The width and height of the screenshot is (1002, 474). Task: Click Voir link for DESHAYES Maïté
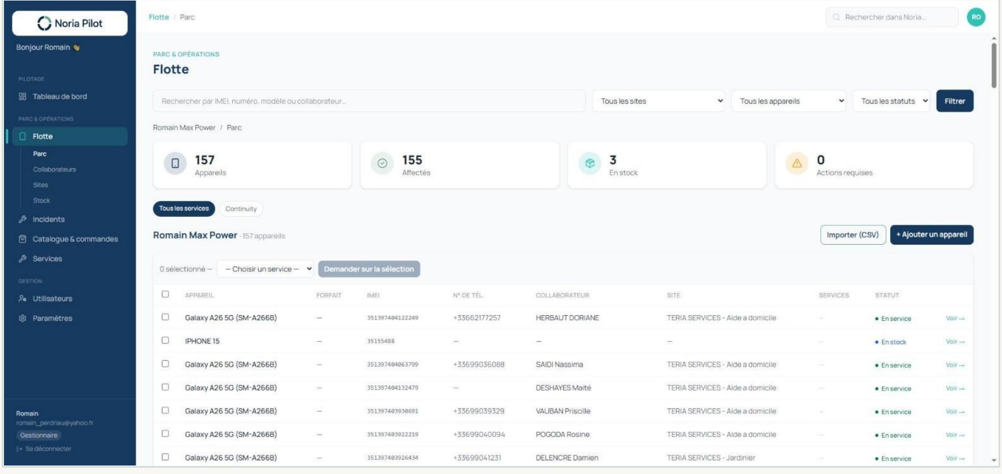[955, 388]
